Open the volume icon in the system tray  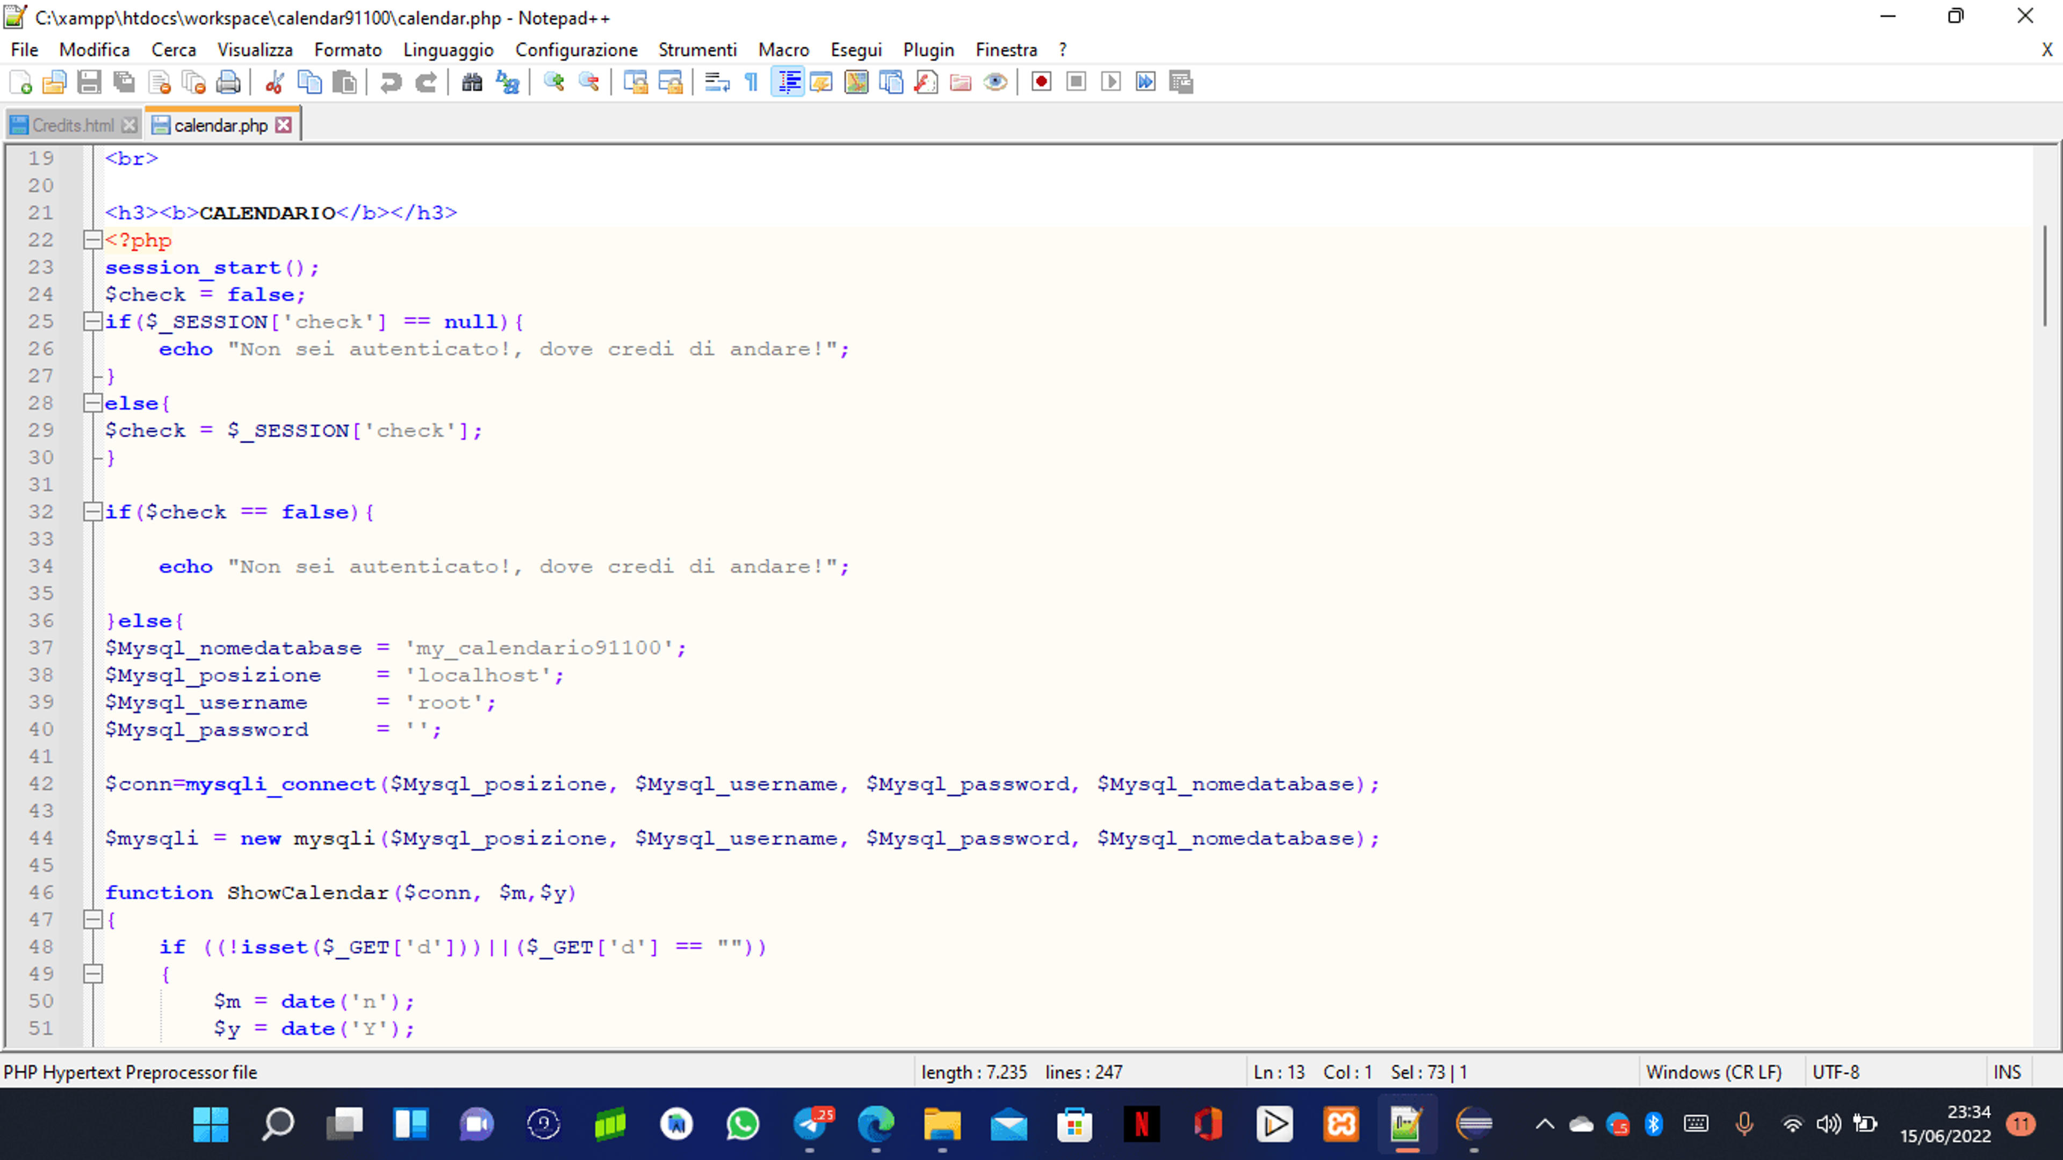coord(1828,1124)
